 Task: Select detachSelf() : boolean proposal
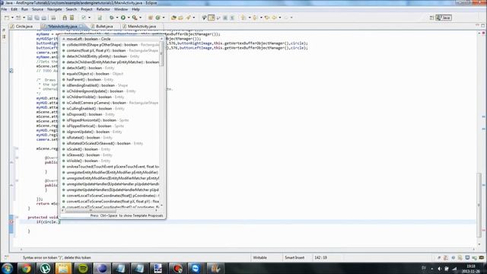[x=110, y=68]
